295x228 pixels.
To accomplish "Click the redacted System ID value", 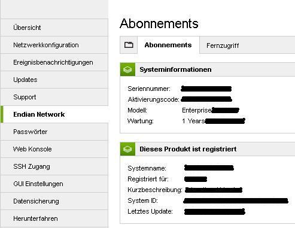I will coord(236,200).
